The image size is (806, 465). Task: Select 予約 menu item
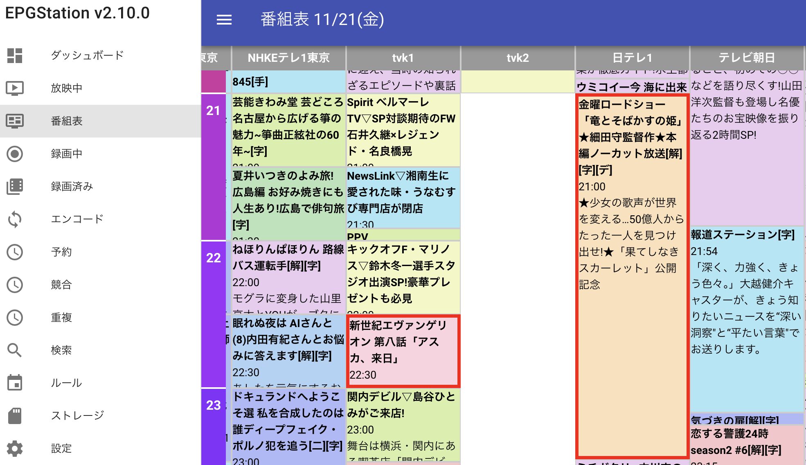61,252
